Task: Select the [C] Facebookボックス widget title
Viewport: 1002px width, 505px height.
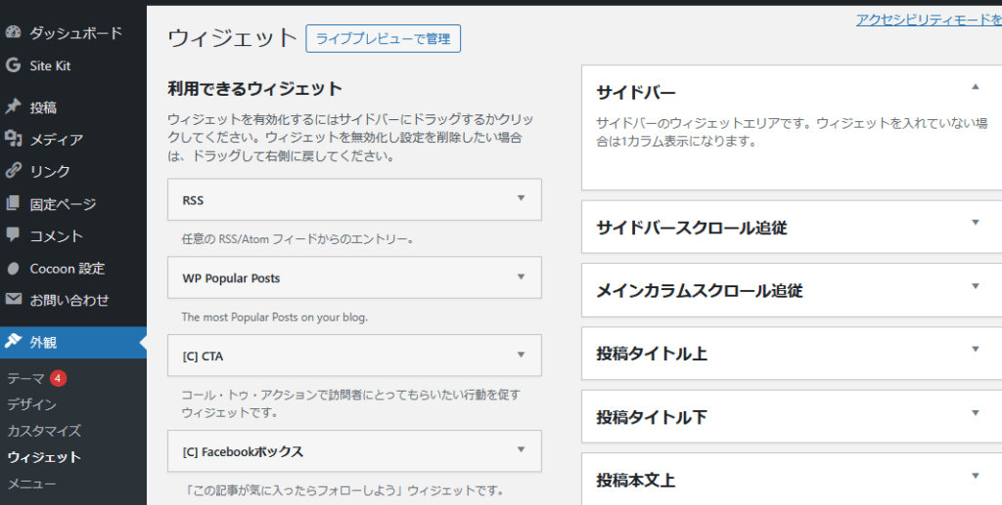Action: (x=243, y=451)
